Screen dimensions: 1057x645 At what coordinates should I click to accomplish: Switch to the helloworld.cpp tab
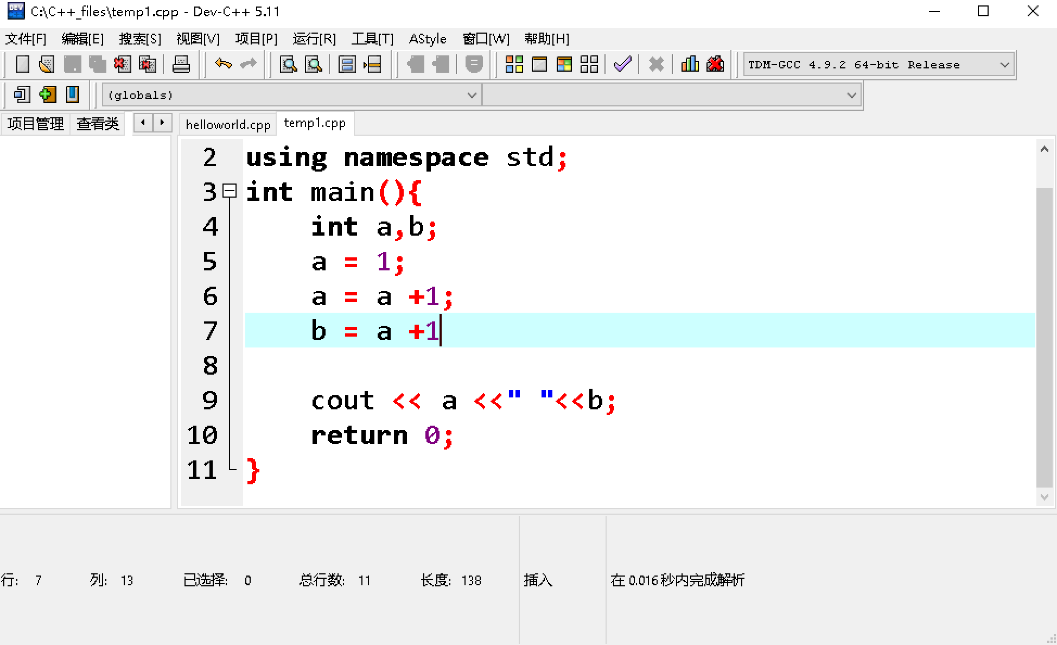[228, 124]
